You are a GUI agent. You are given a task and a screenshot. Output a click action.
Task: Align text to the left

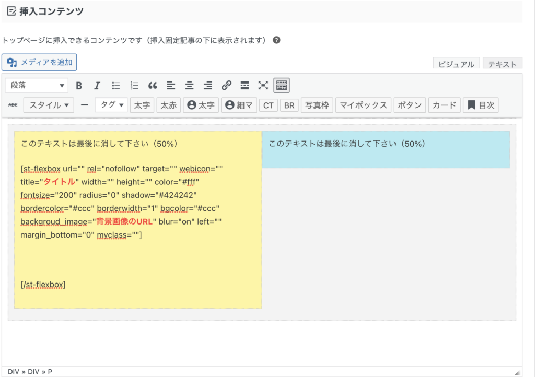tap(171, 86)
